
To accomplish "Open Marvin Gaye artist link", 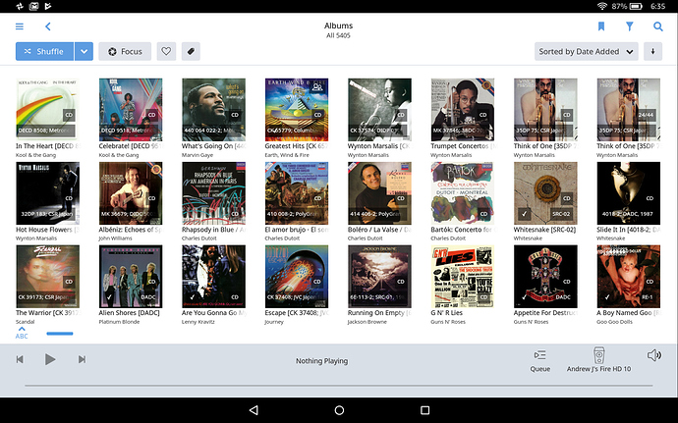I will tap(198, 155).
